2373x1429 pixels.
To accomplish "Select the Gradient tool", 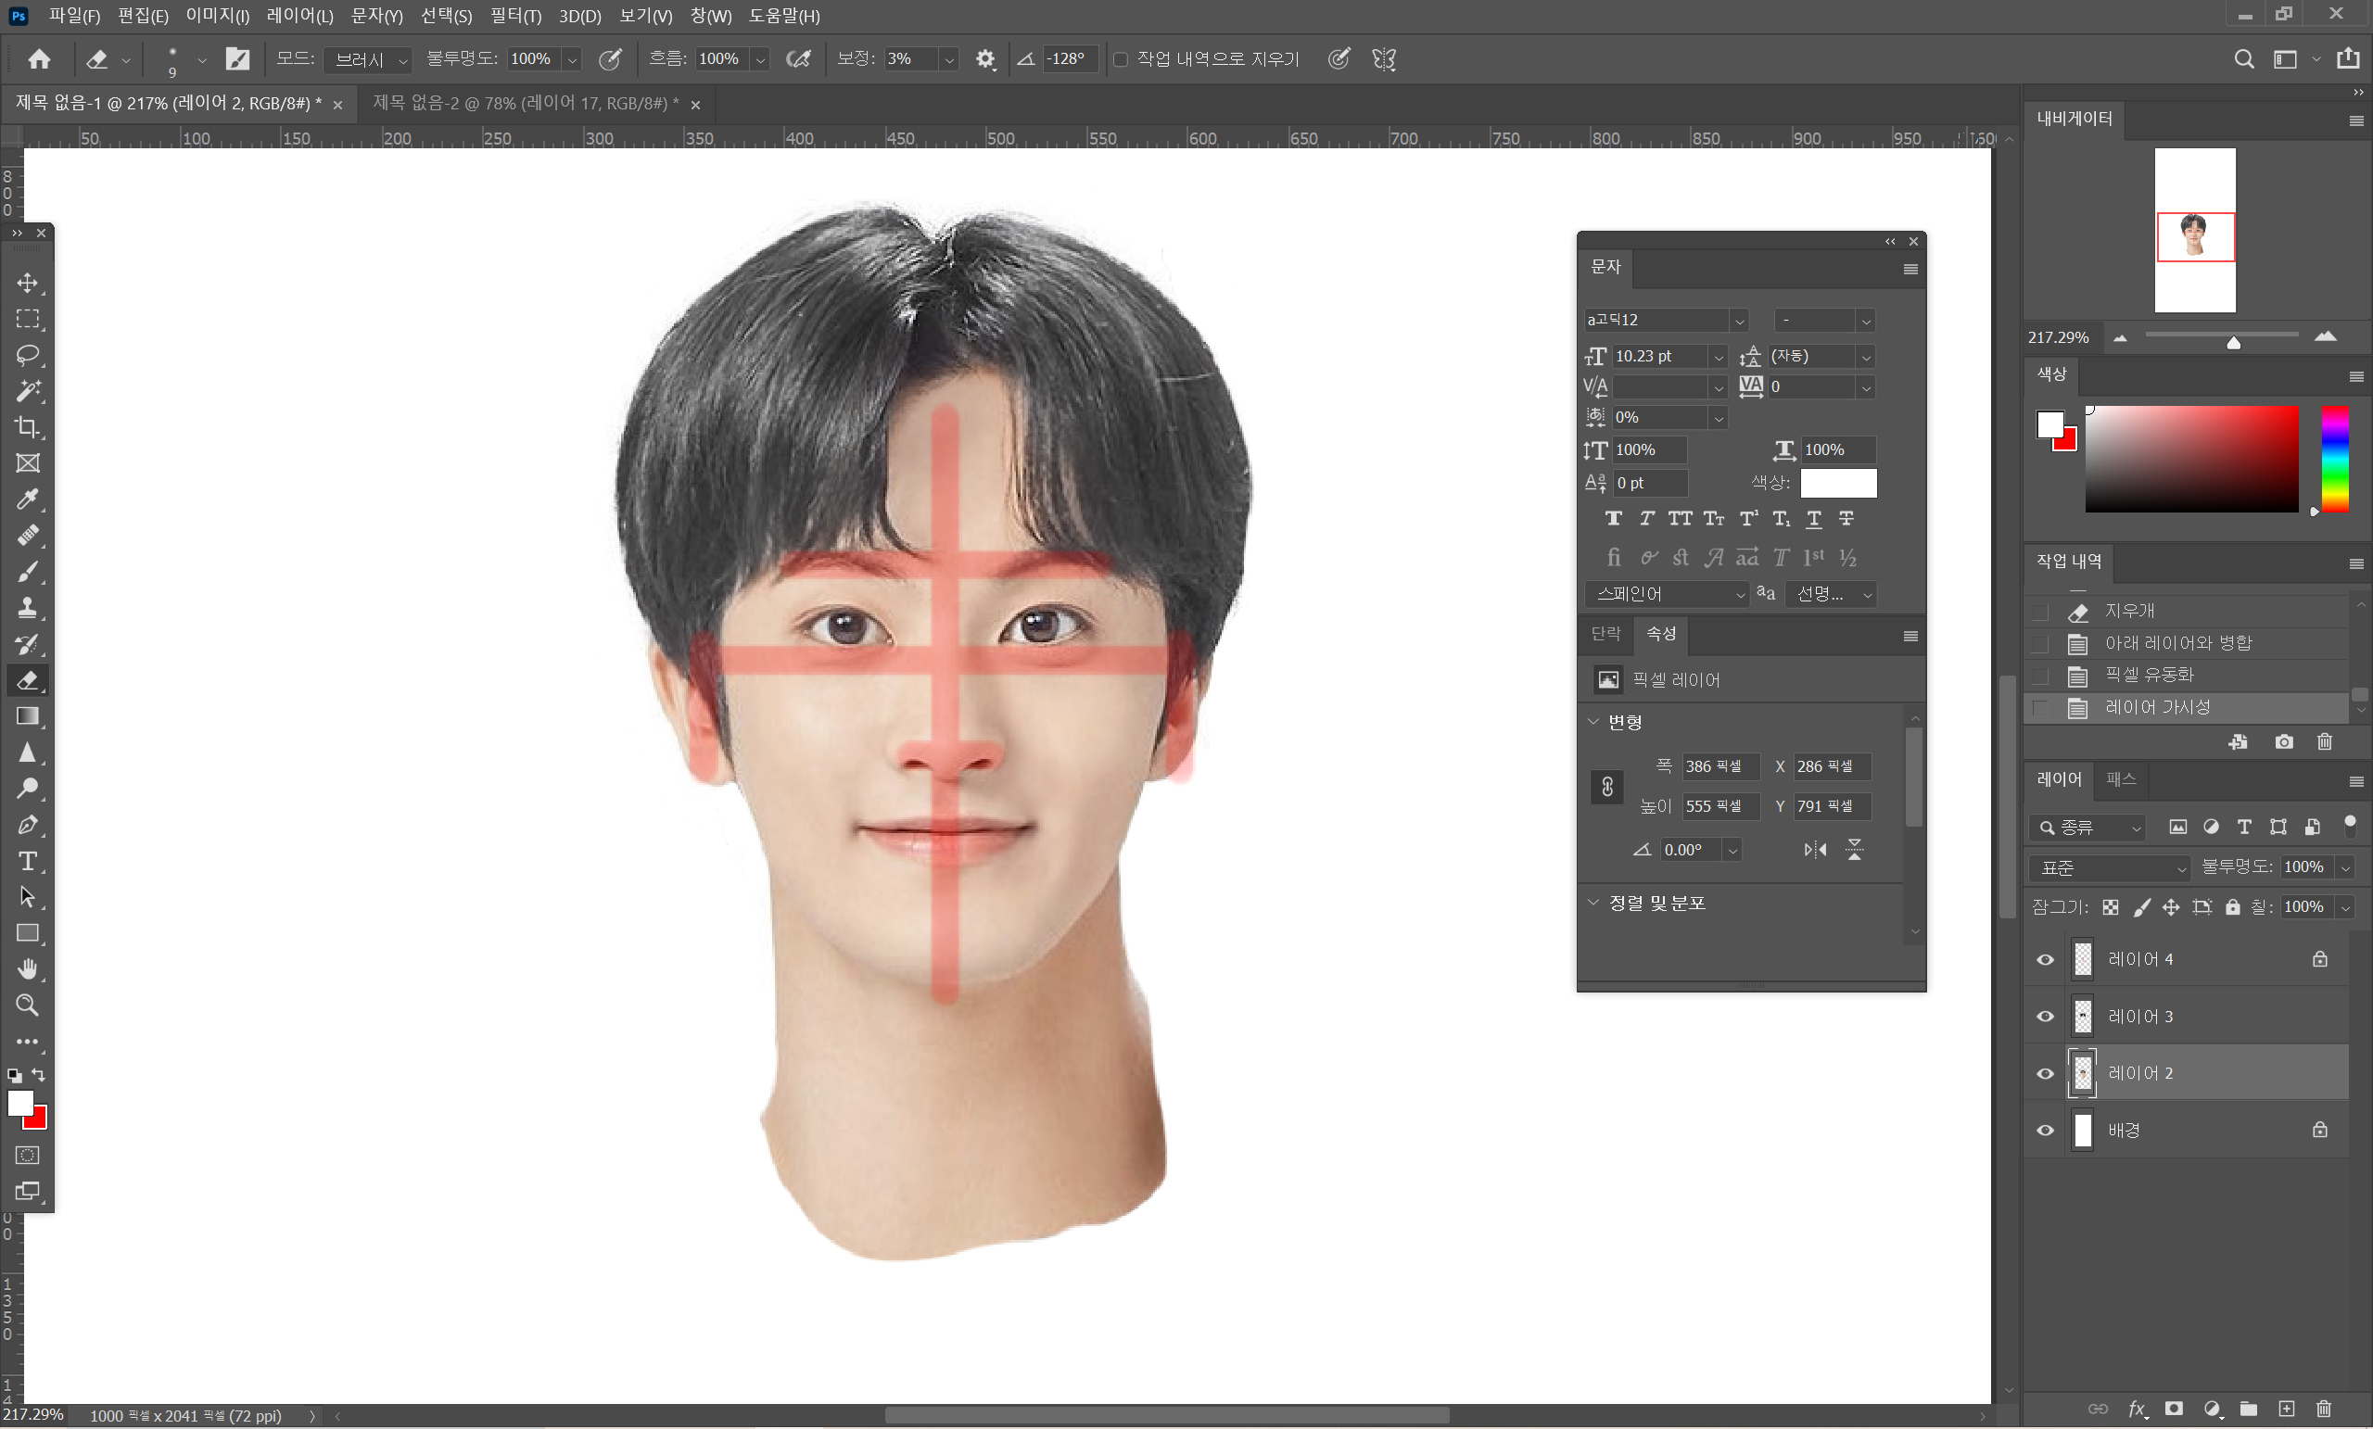I will pyautogui.click(x=28, y=716).
